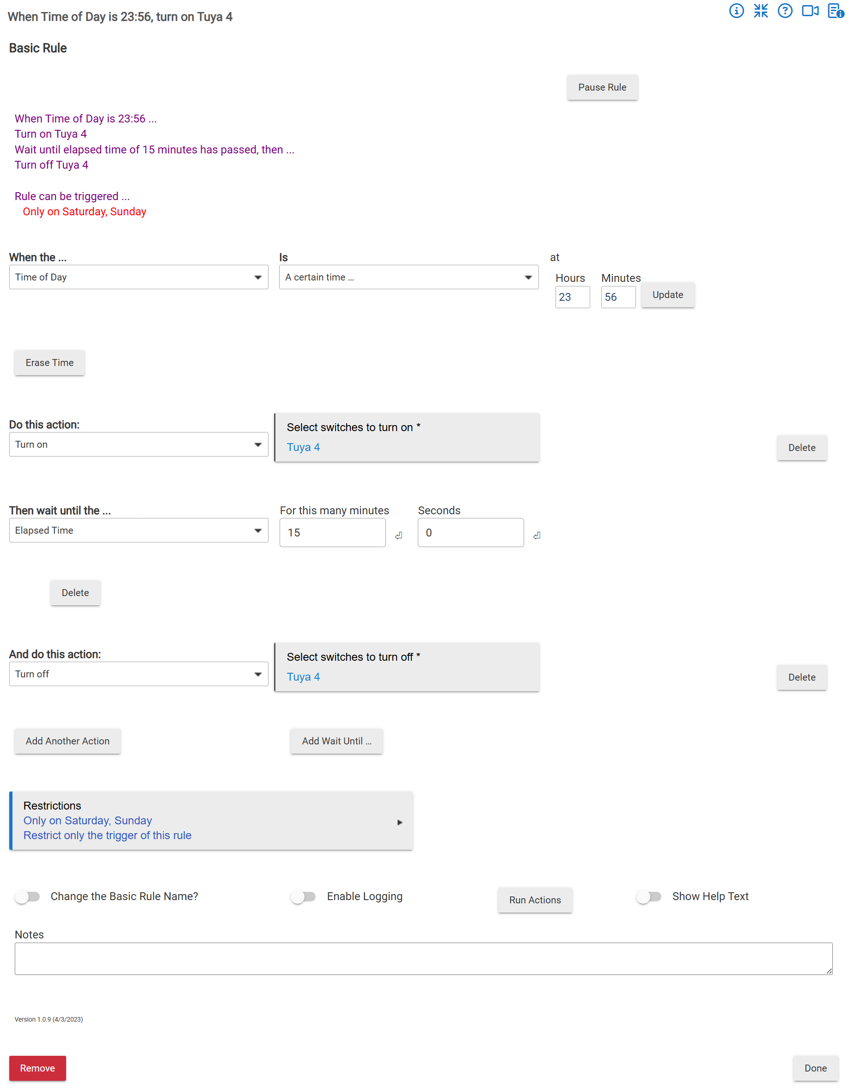
Task: Delete the Turn off Tuya 4 action
Action: coord(801,677)
